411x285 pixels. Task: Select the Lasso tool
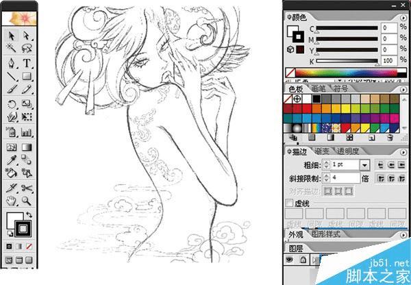[27, 48]
